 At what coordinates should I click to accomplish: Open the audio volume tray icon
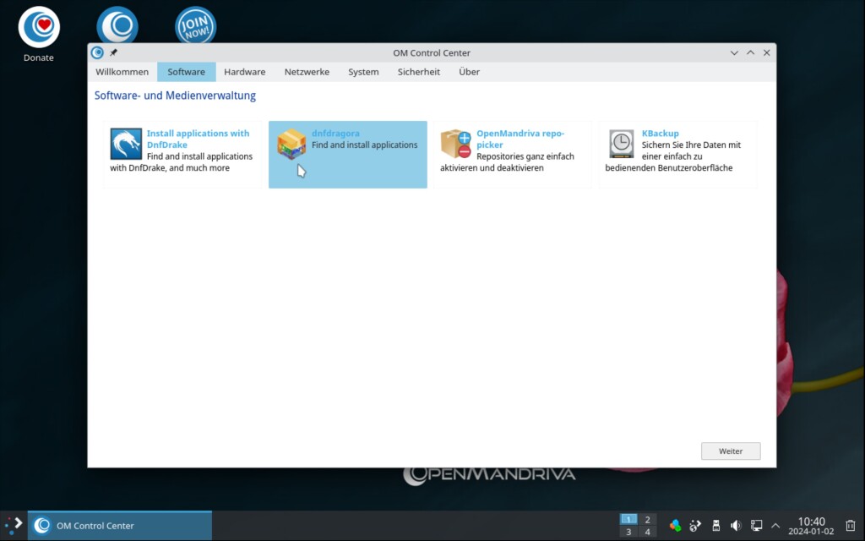pos(736,525)
